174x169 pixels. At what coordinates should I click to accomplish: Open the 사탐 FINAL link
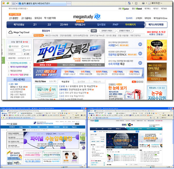point(118,73)
